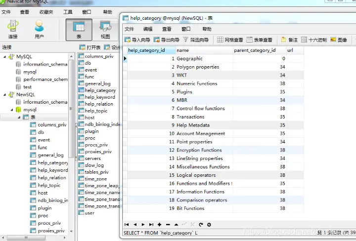Select servers in the table list
356x241 pixels.
[x=89, y=159]
